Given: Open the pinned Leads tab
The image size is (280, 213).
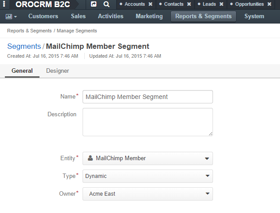Looking at the screenshot, I should pyautogui.click(x=209, y=4).
